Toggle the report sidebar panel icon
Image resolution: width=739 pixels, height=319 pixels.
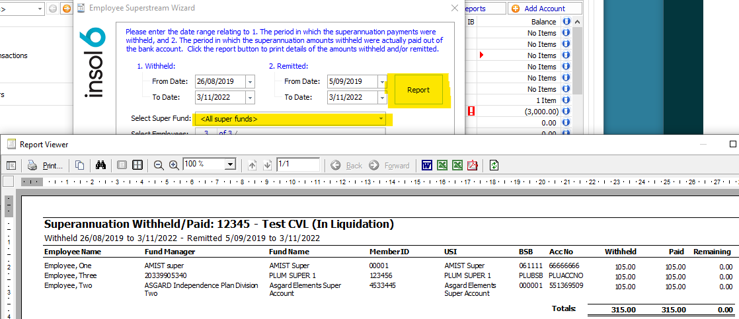[11, 165]
